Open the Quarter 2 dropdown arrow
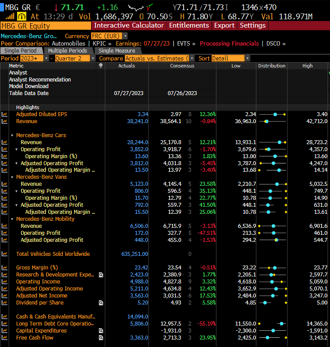This screenshot has width=330, height=347. 93,58
